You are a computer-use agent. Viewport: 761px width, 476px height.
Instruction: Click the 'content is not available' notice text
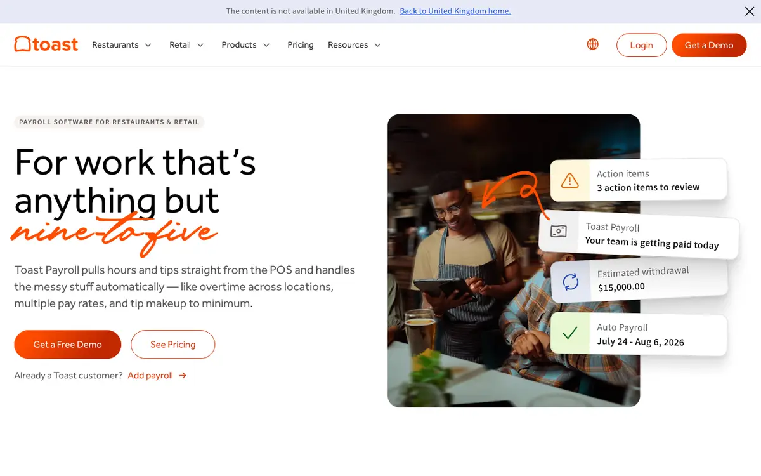[311, 11]
